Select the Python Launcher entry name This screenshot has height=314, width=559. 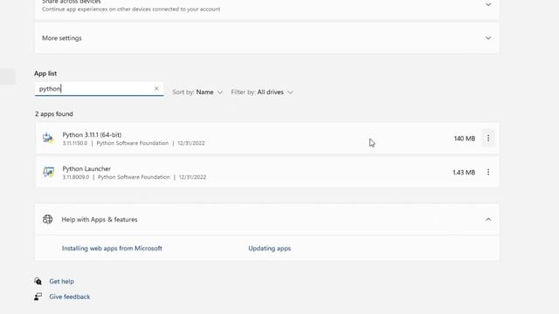(86, 168)
